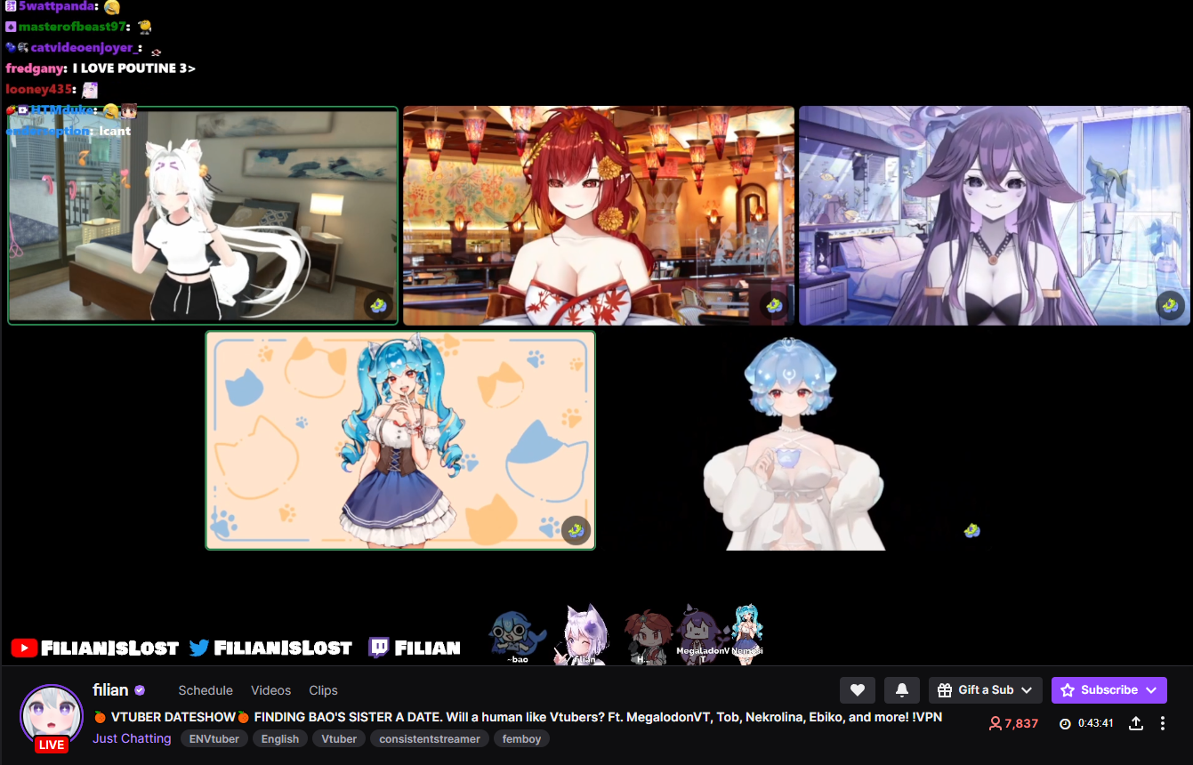Click the MegalodonVT purple chibi avatar
Image resolution: width=1193 pixels, height=765 pixels.
(703, 633)
